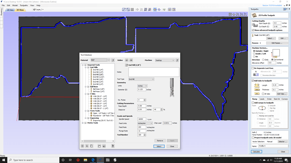Image resolution: width=291 pixels, height=163 pixels.
Task: Click the Online download tool database icon
Action: click(131, 60)
